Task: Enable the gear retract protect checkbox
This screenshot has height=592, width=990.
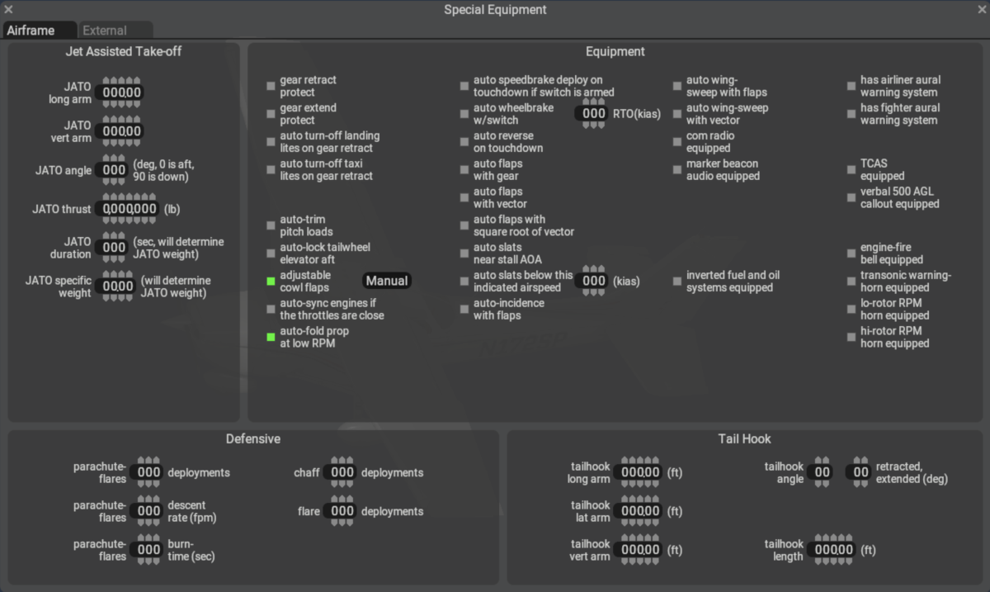Action: pyautogui.click(x=271, y=87)
